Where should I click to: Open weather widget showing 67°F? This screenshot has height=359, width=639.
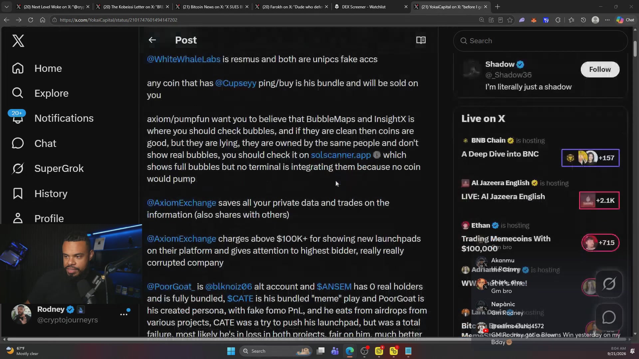point(22,351)
